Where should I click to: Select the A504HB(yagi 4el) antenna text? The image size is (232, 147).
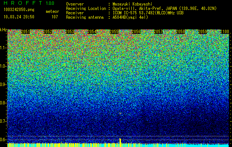click(x=130, y=17)
